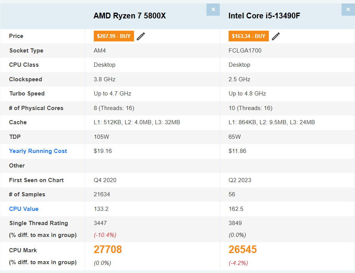Click the 105W TDP value
The height and width of the screenshot is (273, 355).
click(100, 137)
